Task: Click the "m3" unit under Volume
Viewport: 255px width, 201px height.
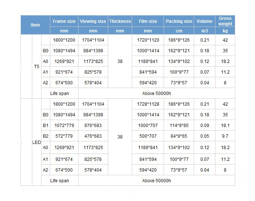Action: [205, 31]
